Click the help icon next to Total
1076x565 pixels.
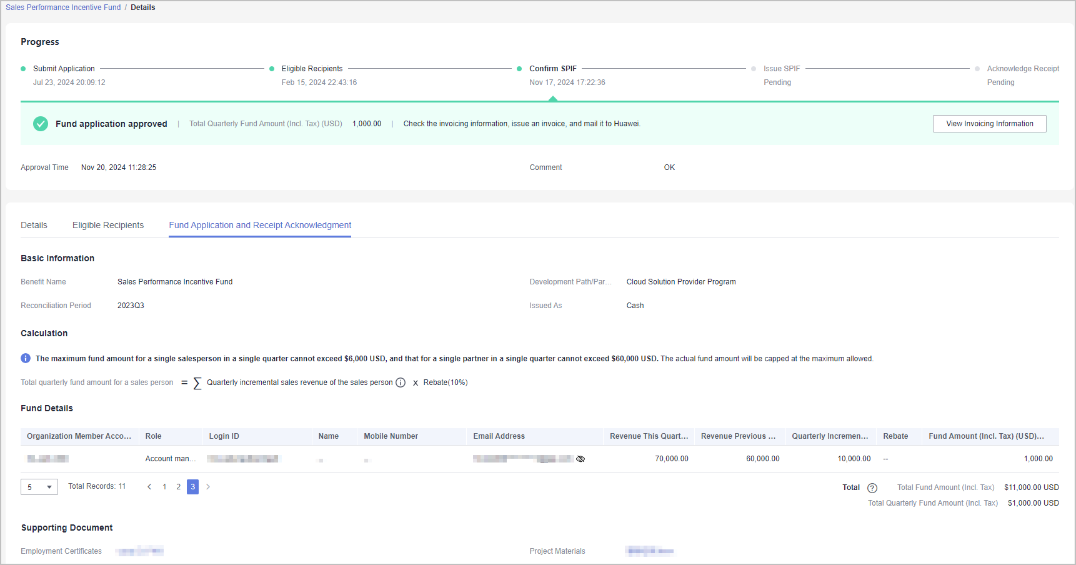coord(872,488)
